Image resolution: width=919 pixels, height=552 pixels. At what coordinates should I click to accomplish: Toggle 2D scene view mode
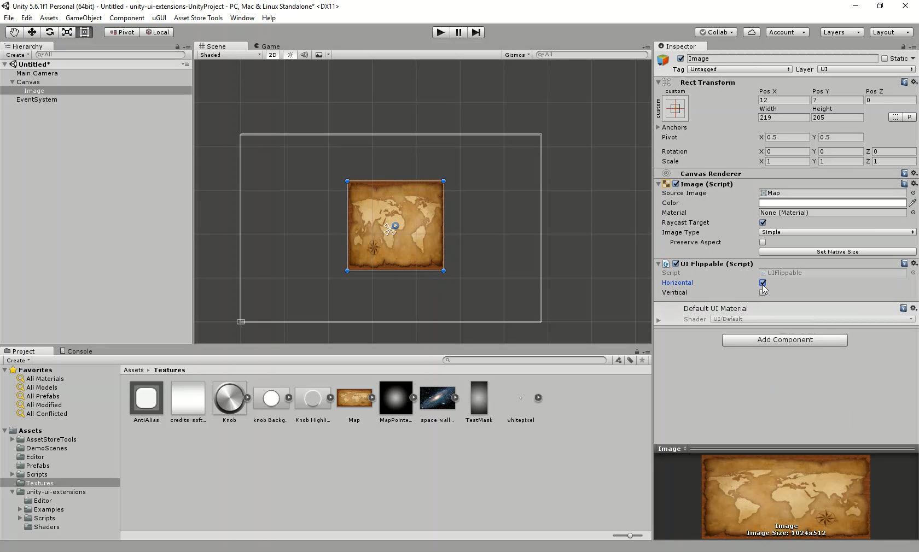tap(272, 55)
